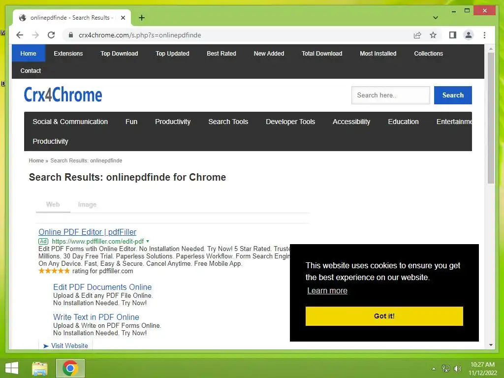504x378 pixels.
Task: Click the scrollbar down arrow
Action: coord(491,345)
